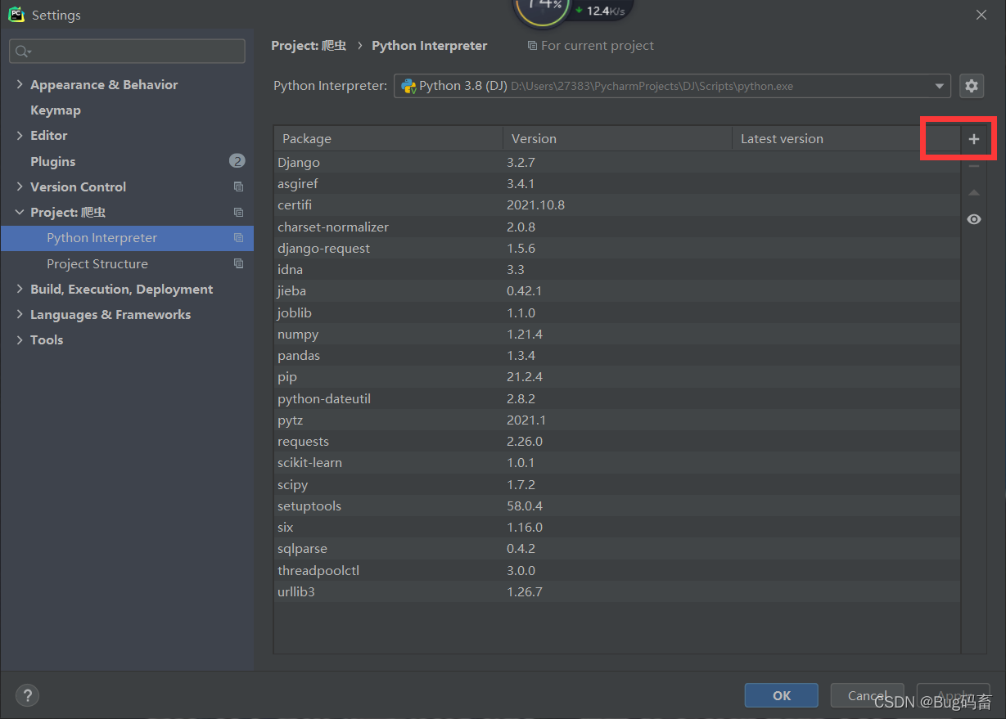Viewport: 1006px width, 719px height.
Task: Sort by the Latest version column header
Action: click(846, 139)
